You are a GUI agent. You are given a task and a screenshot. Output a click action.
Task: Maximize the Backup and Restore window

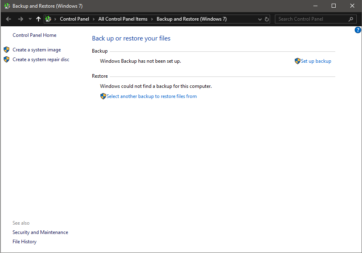(334, 6)
